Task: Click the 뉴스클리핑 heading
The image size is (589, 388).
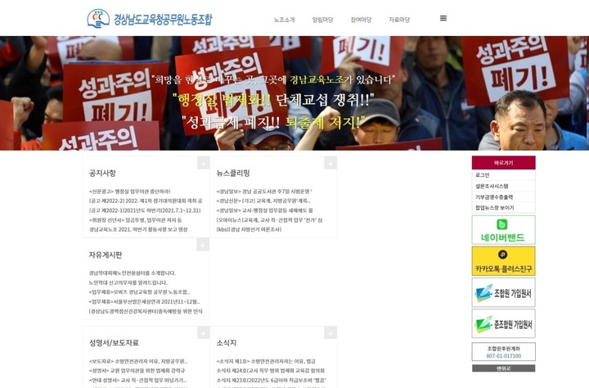Action: tap(233, 173)
